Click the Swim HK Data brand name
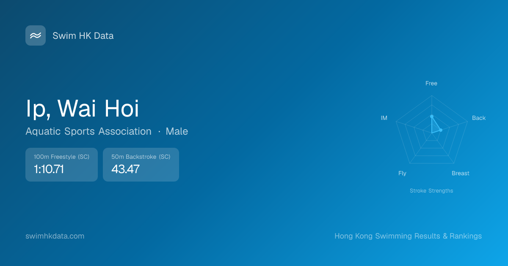Viewport: 508px width, 266px height. click(x=83, y=36)
